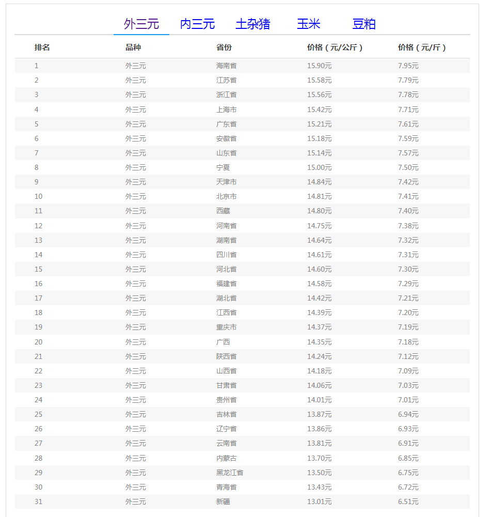The height and width of the screenshot is (517, 491).
Task: Click the 宁夏 province cell
Action: (223, 167)
